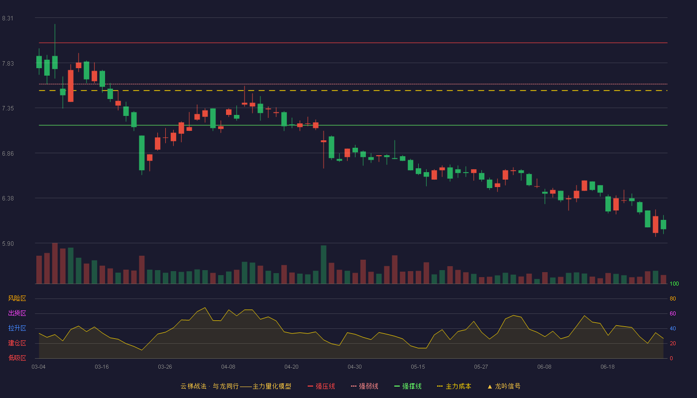Click the 03-16 date label

click(x=102, y=367)
